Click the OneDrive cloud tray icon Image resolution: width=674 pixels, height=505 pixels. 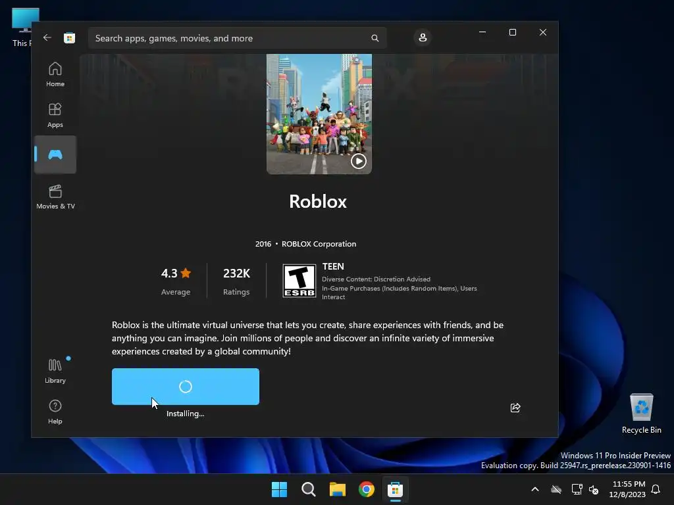tap(556, 489)
